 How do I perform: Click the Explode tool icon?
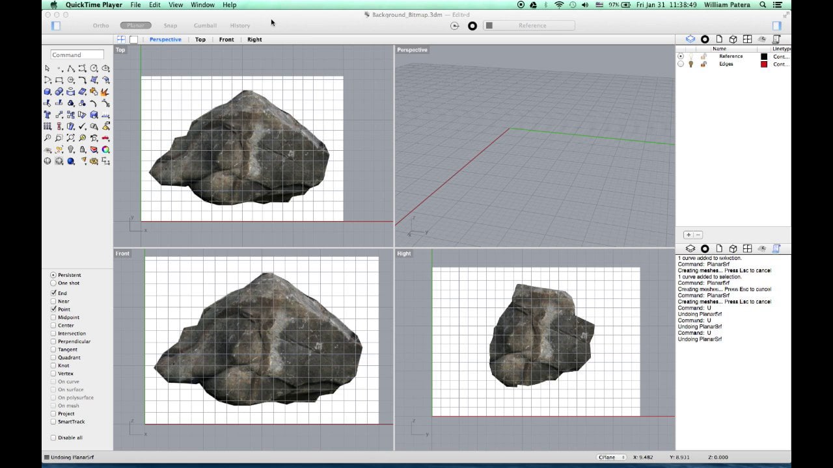tap(106, 92)
